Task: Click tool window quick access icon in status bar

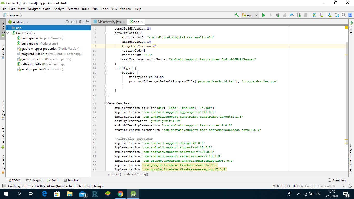Action: pos(4,186)
